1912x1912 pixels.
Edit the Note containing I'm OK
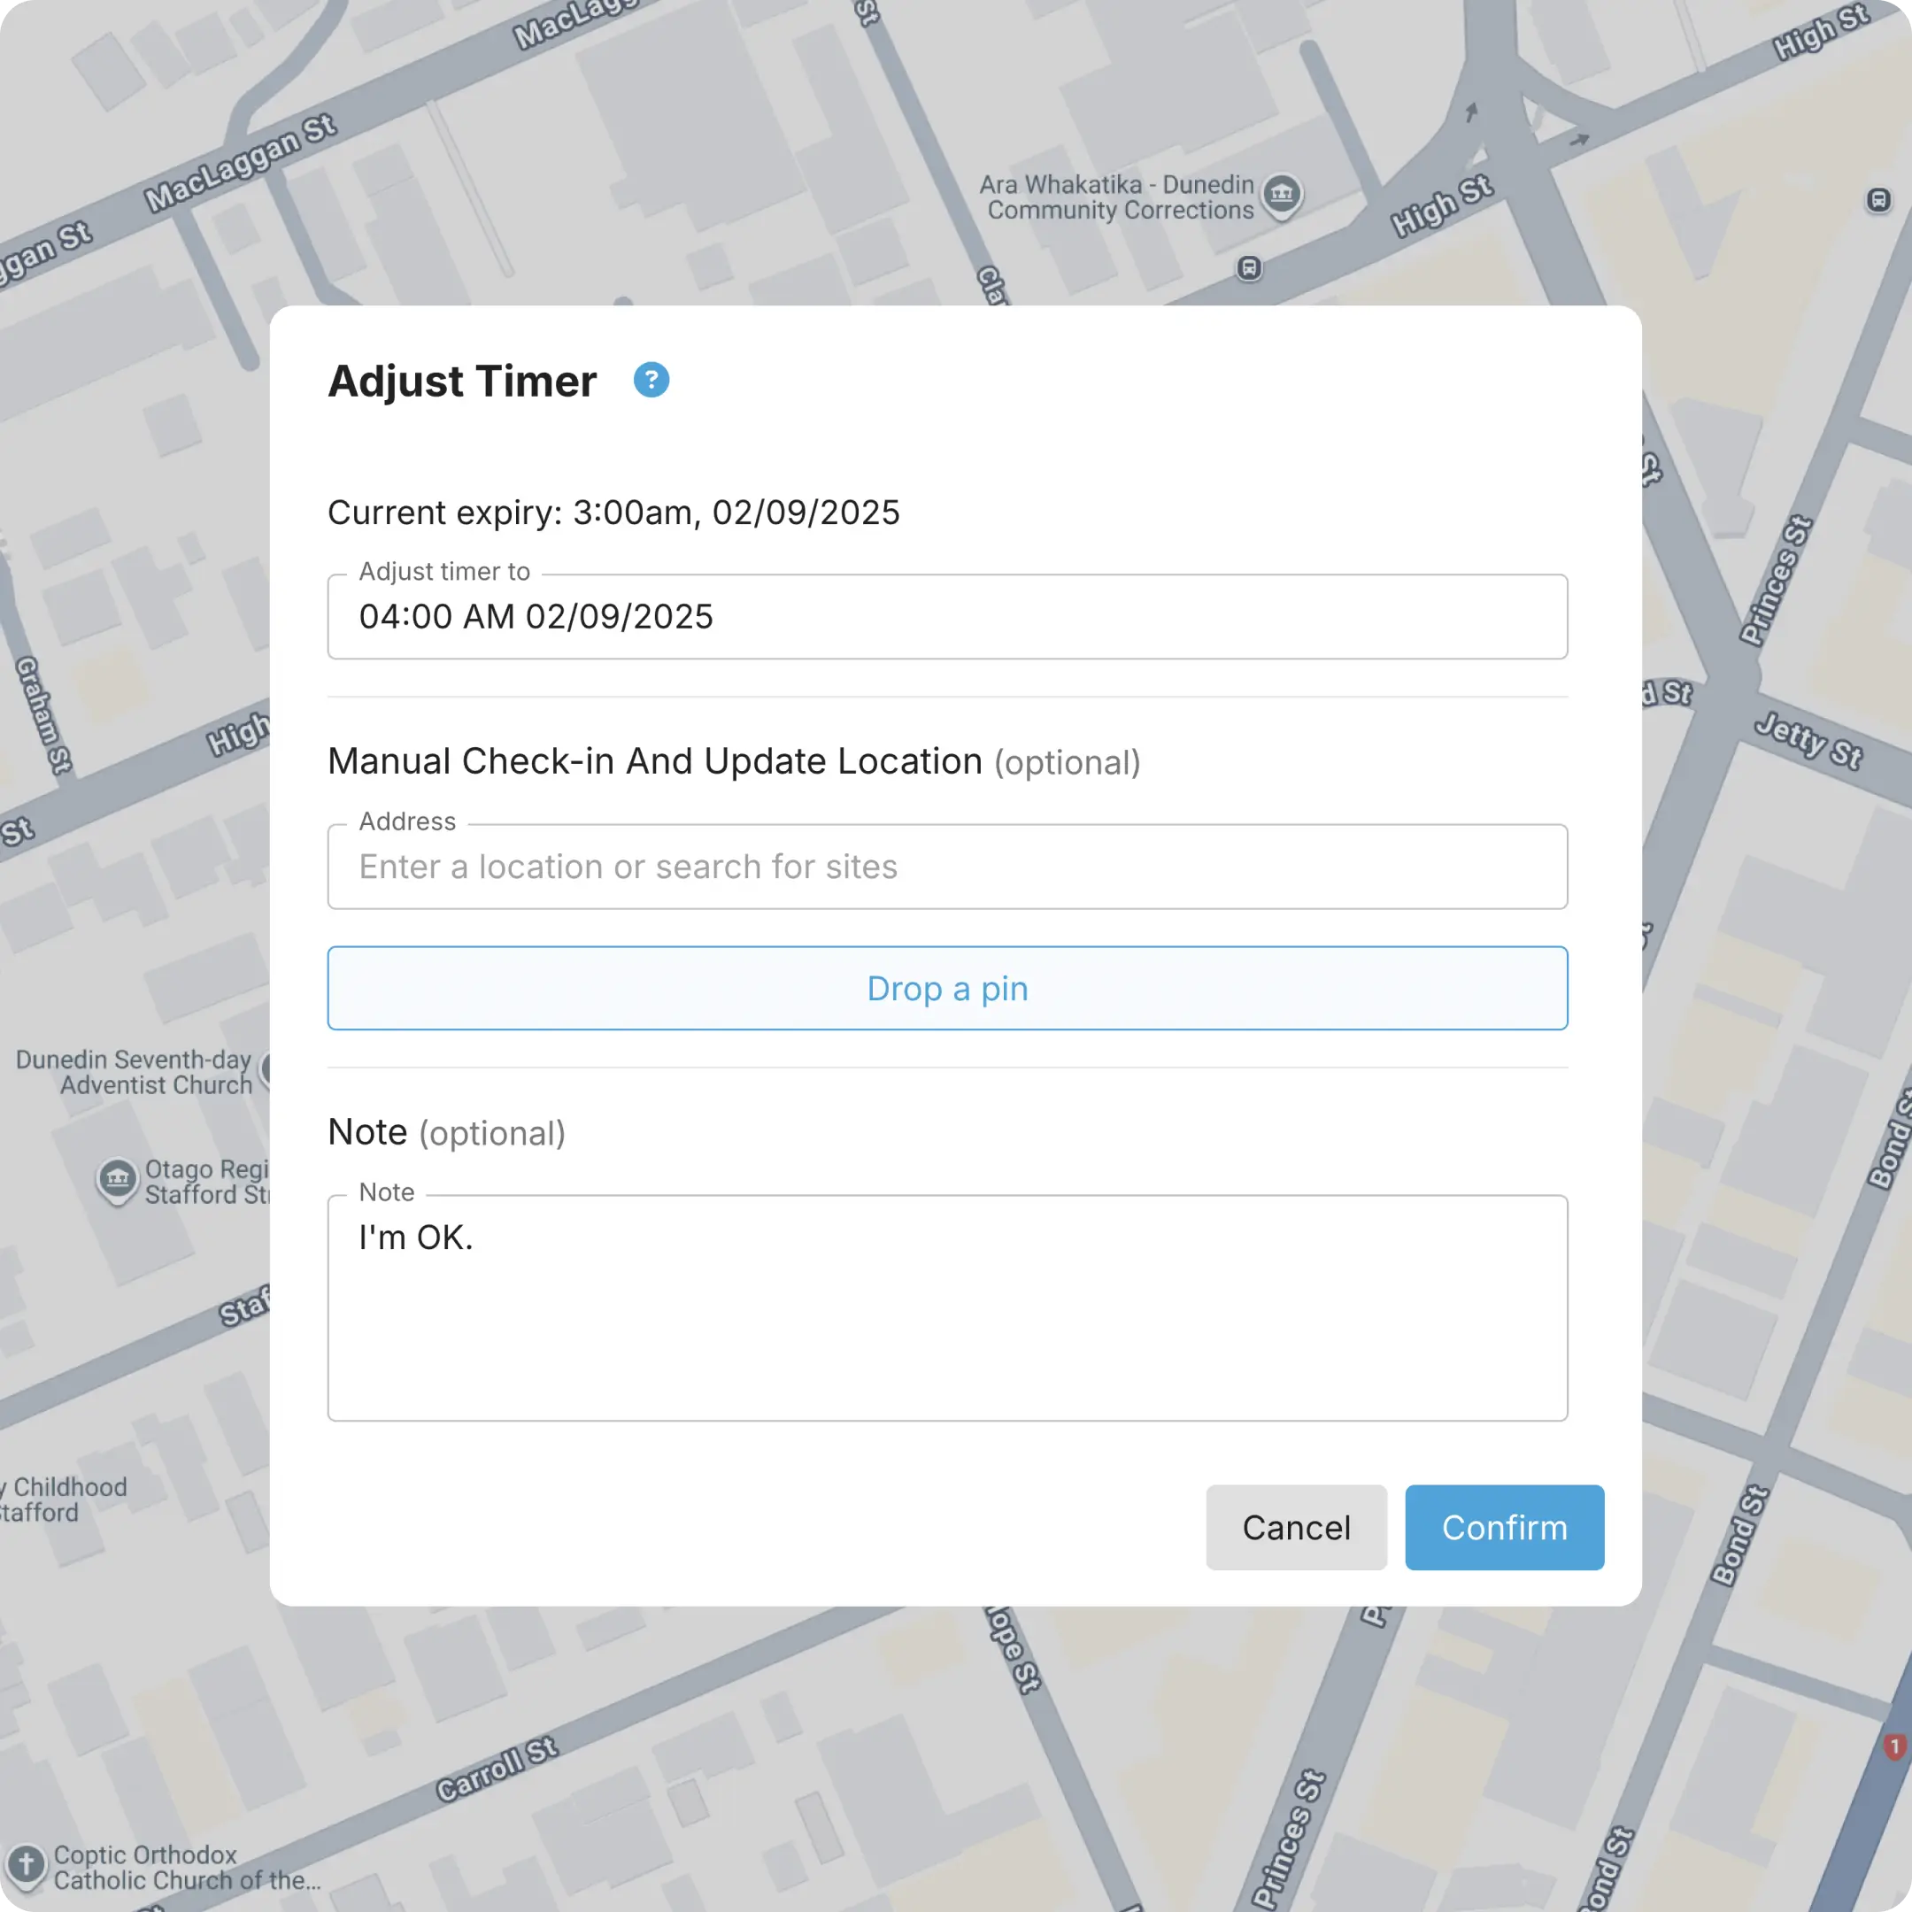(946, 1307)
